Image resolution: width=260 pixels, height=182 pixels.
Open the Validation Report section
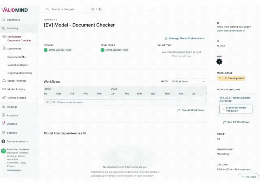(x=18, y=65)
